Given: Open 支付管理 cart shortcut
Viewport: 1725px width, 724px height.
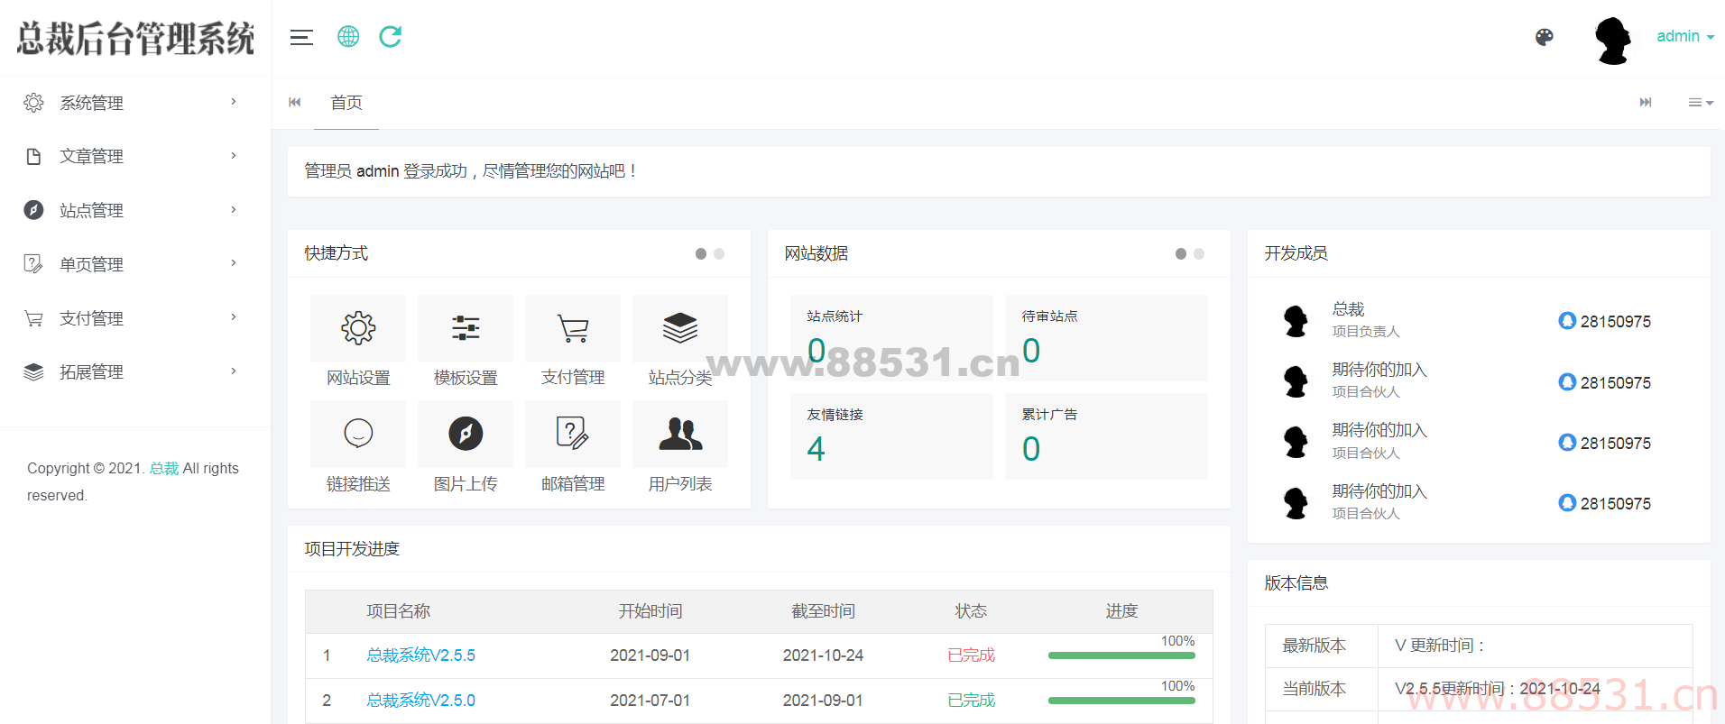Looking at the screenshot, I should click(573, 328).
